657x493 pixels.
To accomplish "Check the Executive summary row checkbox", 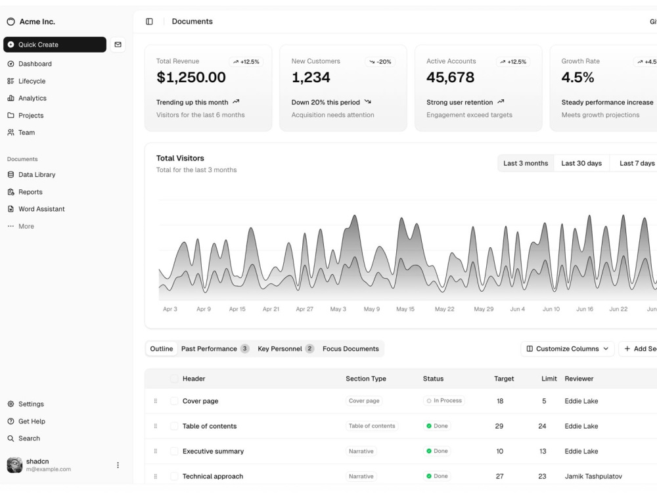I will [174, 451].
